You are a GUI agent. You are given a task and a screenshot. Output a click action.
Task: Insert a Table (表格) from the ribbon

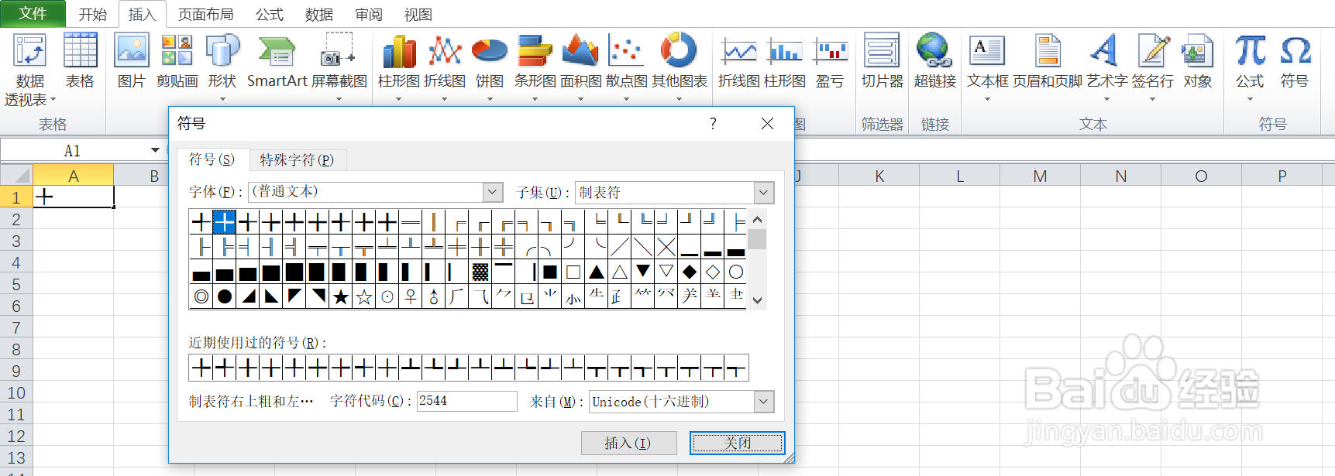[80, 62]
